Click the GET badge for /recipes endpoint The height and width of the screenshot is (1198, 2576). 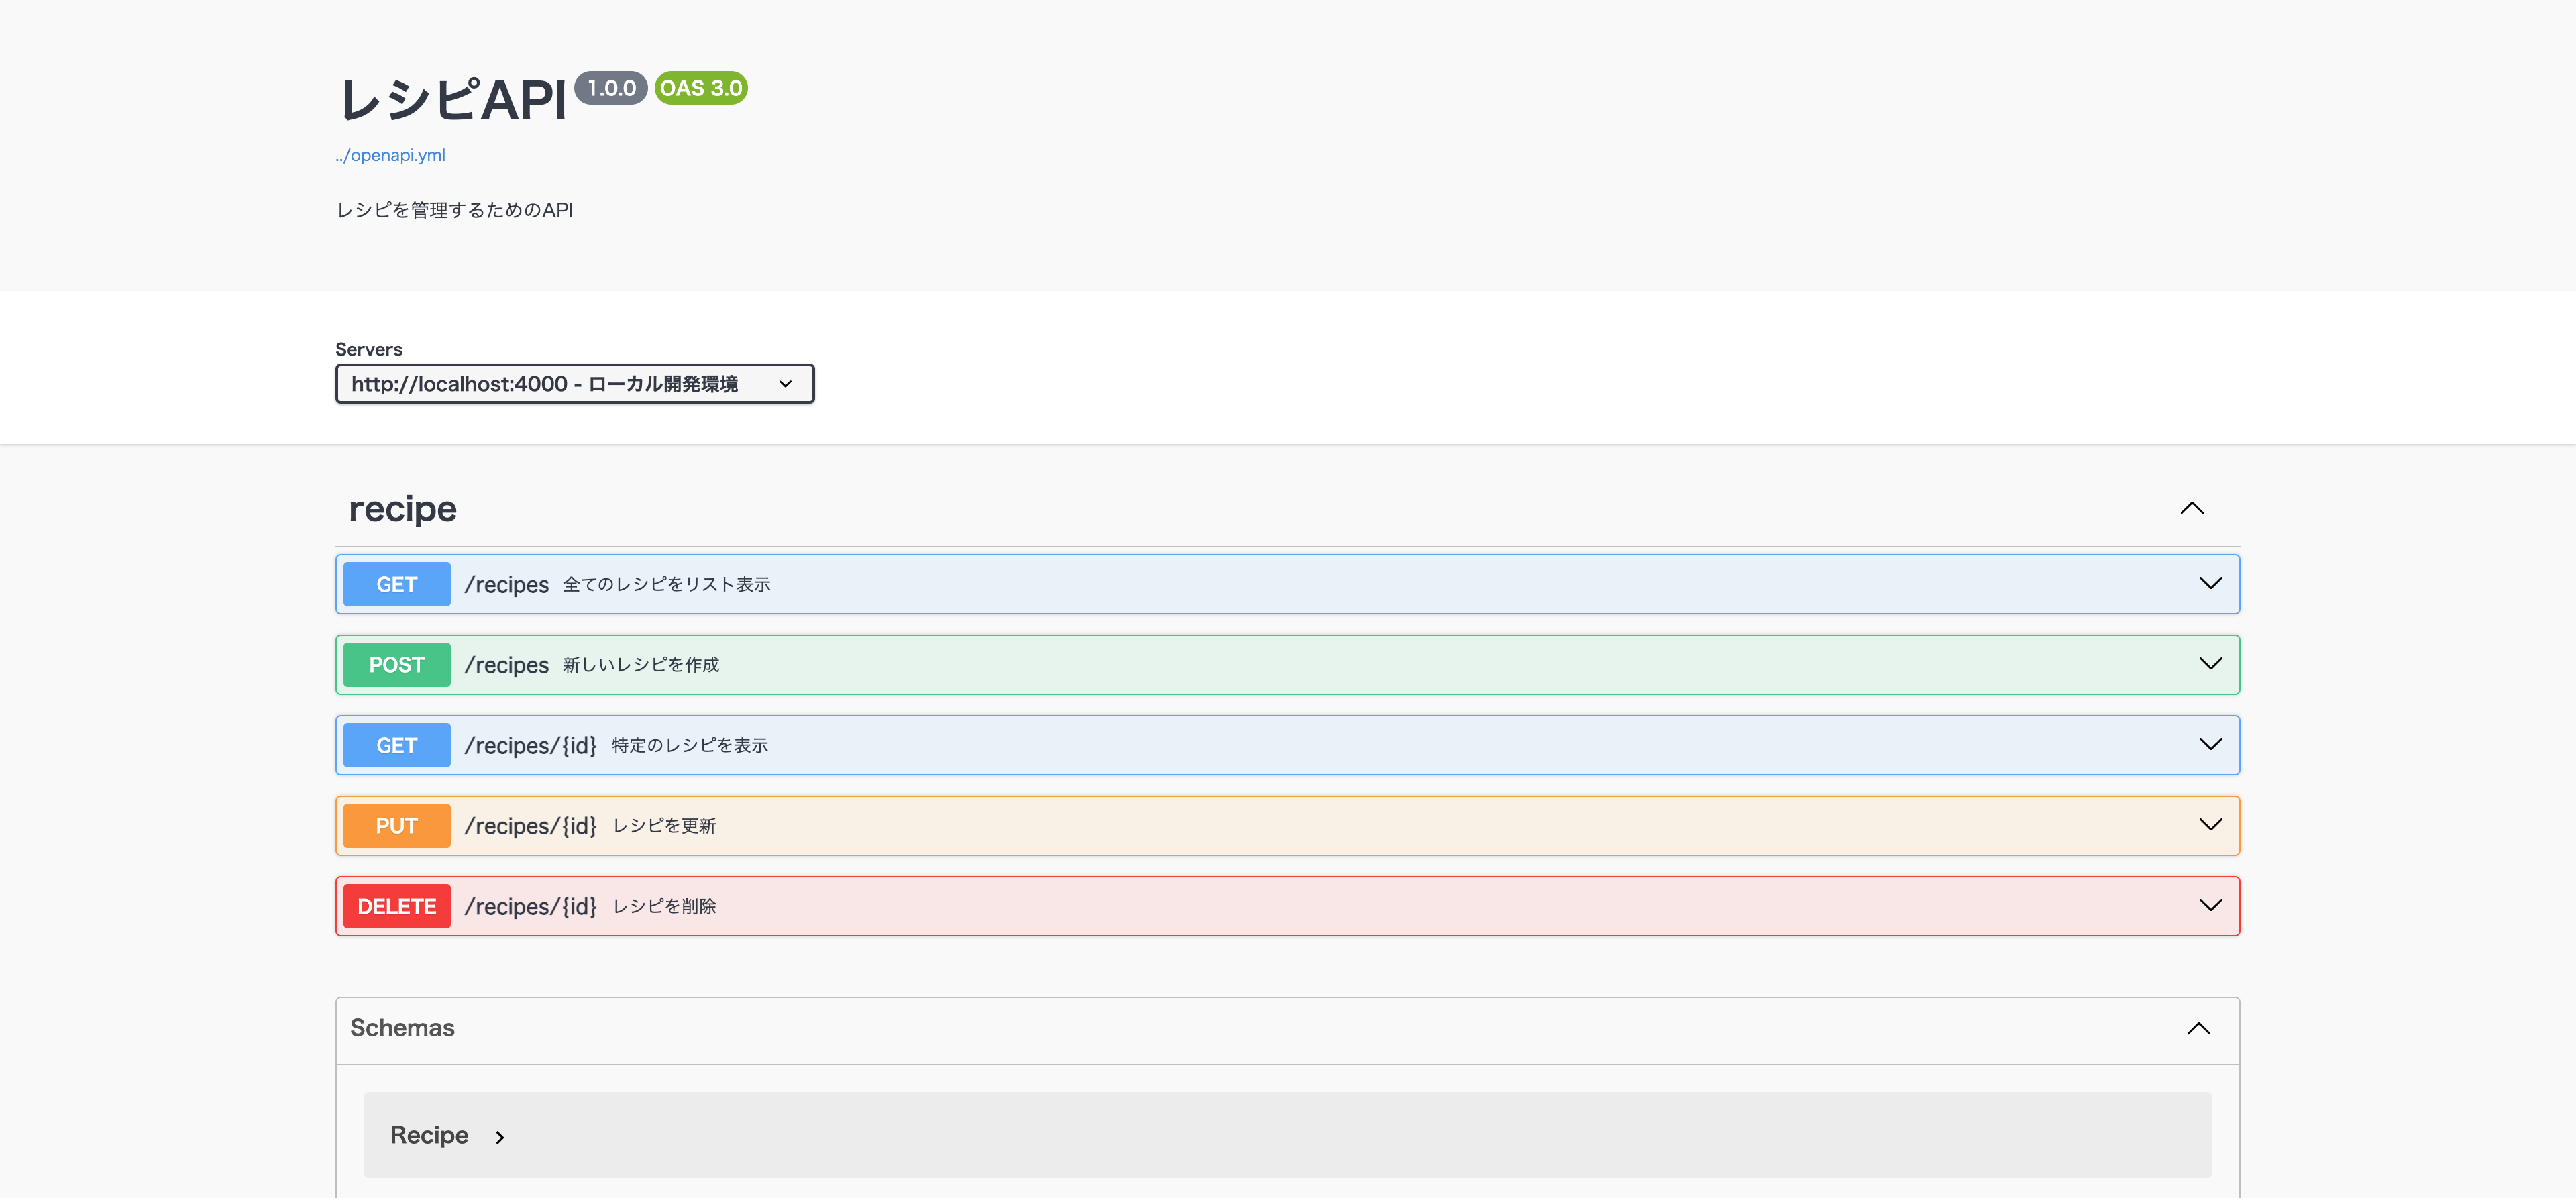click(x=396, y=584)
